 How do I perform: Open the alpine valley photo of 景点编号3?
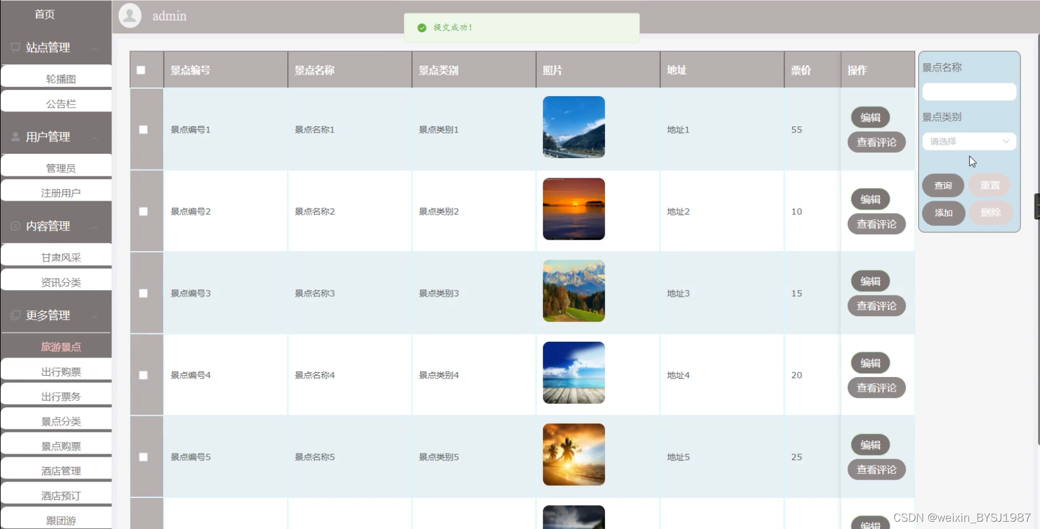(574, 291)
